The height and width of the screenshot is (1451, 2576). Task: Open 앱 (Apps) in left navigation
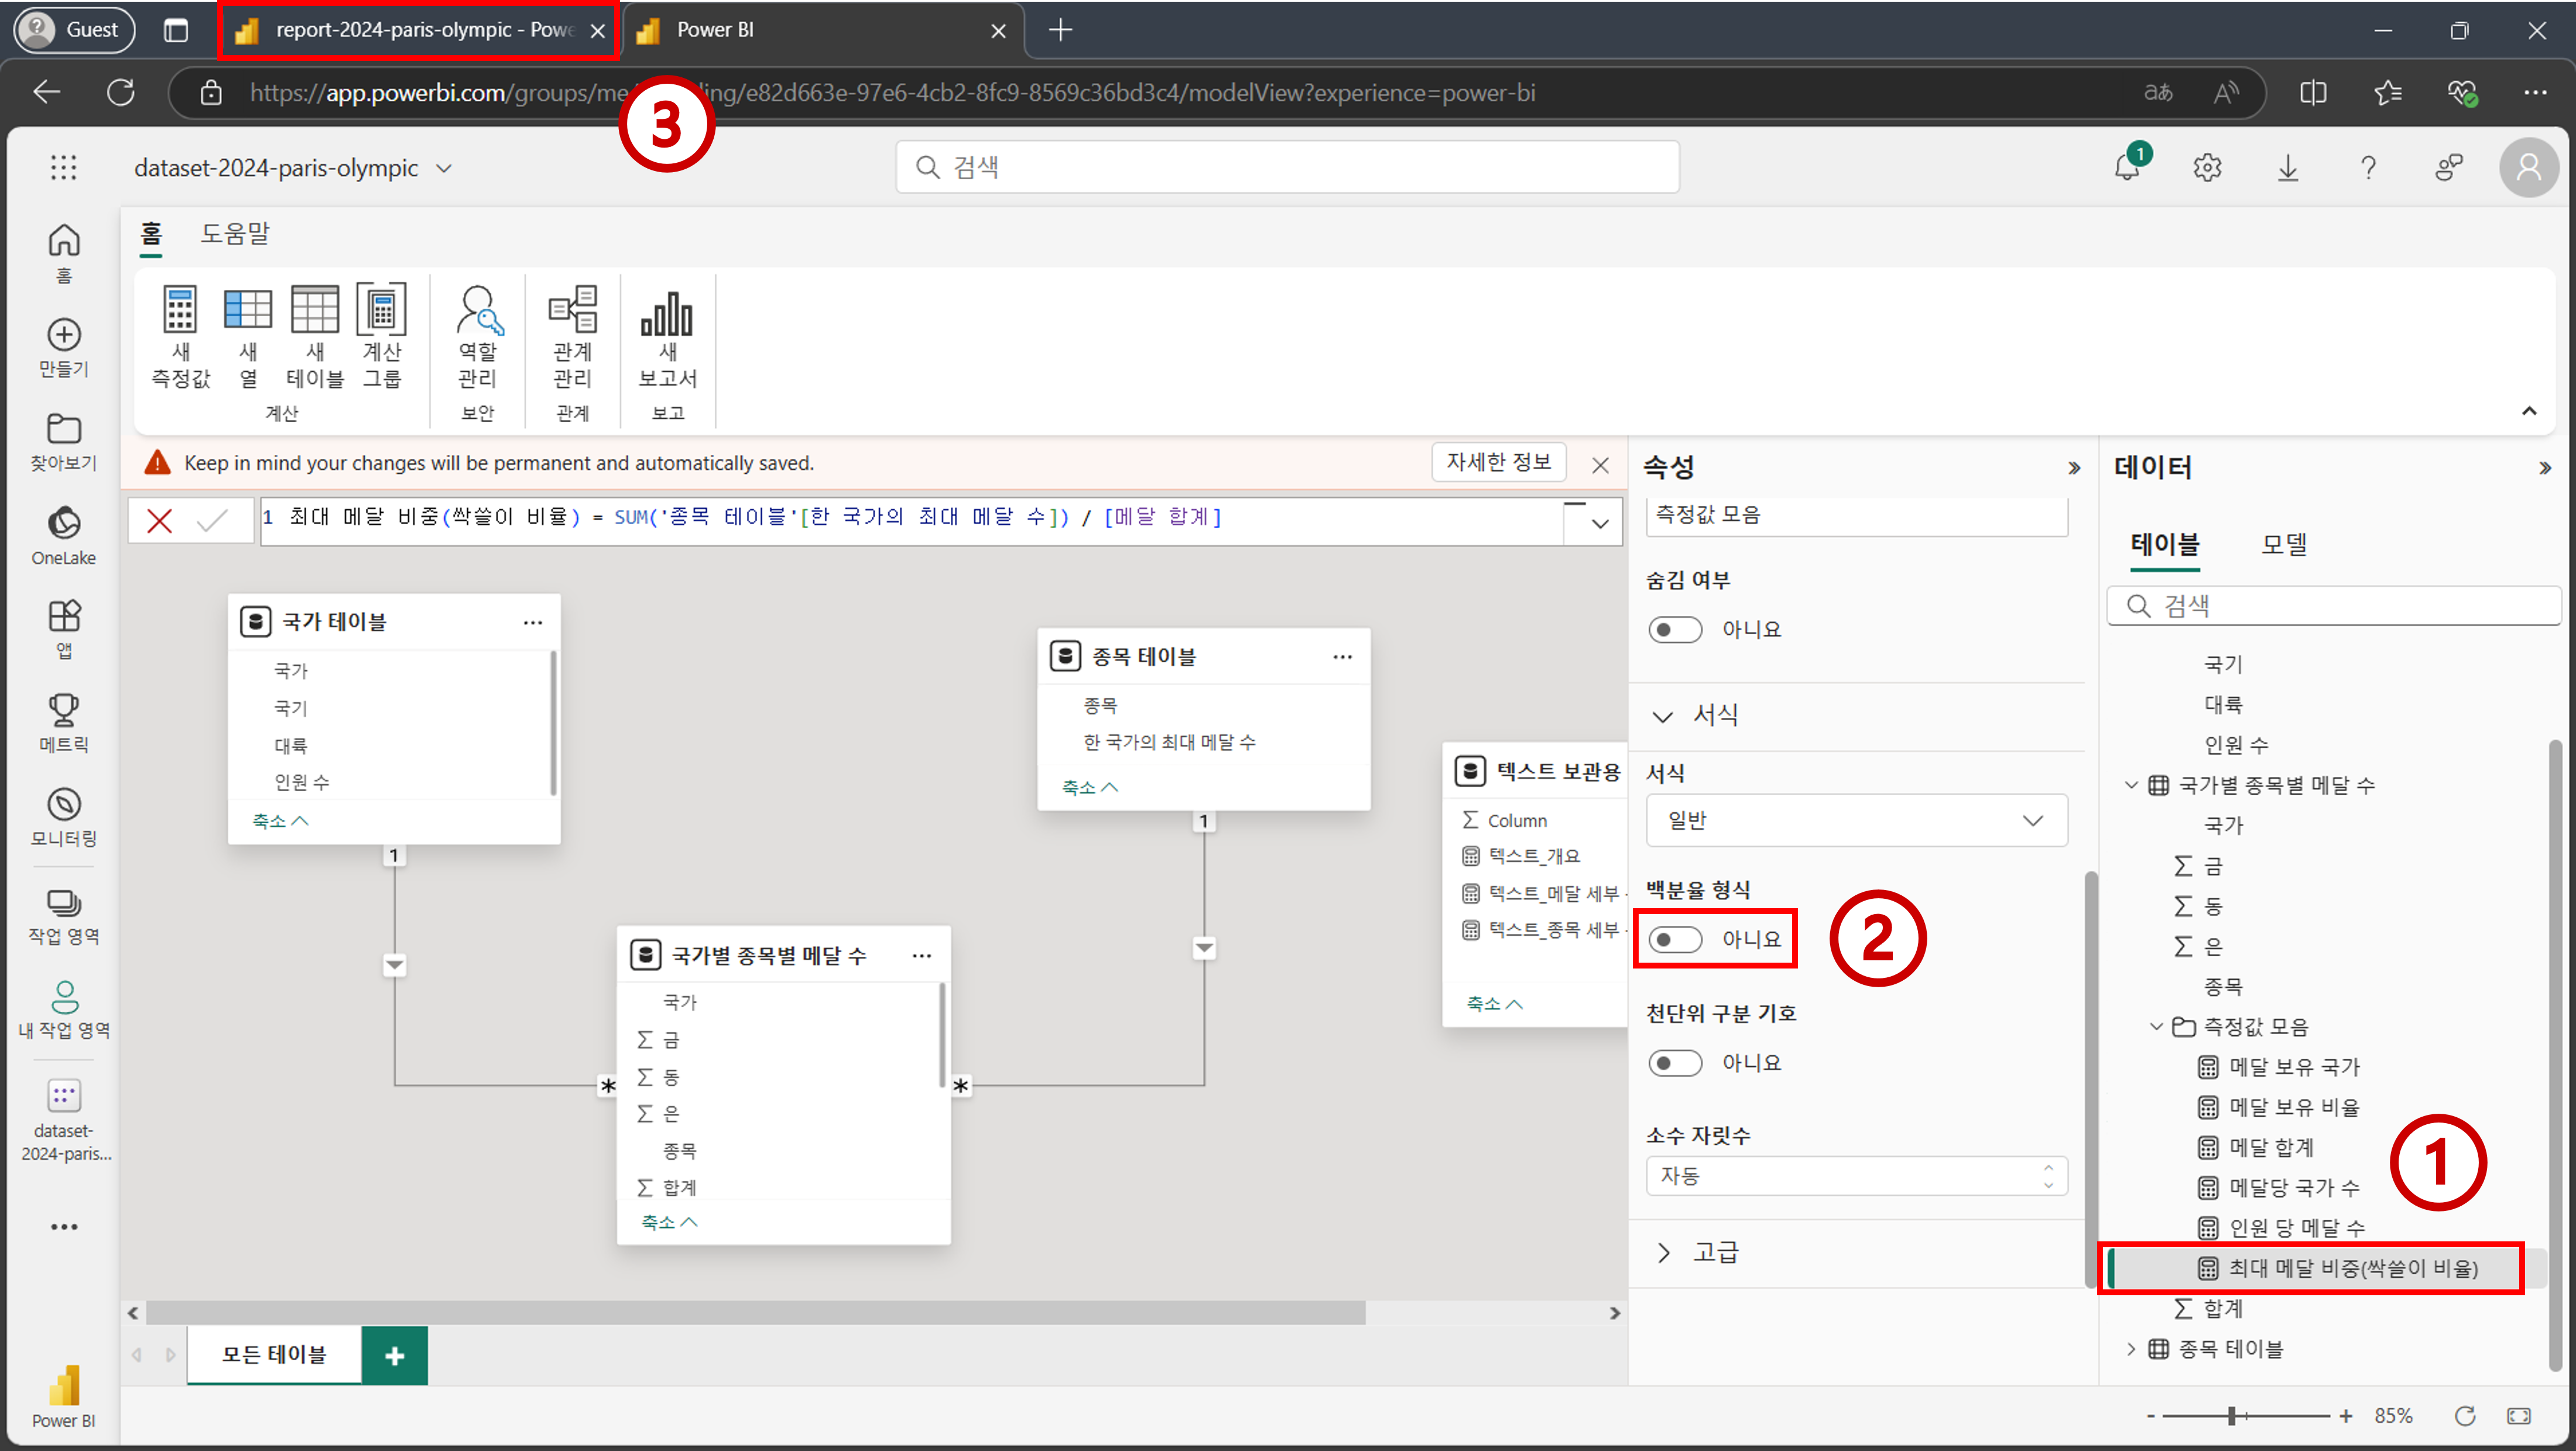point(64,629)
